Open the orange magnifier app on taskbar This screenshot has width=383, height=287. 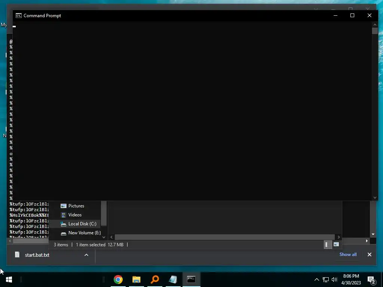pyautogui.click(x=154, y=280)
